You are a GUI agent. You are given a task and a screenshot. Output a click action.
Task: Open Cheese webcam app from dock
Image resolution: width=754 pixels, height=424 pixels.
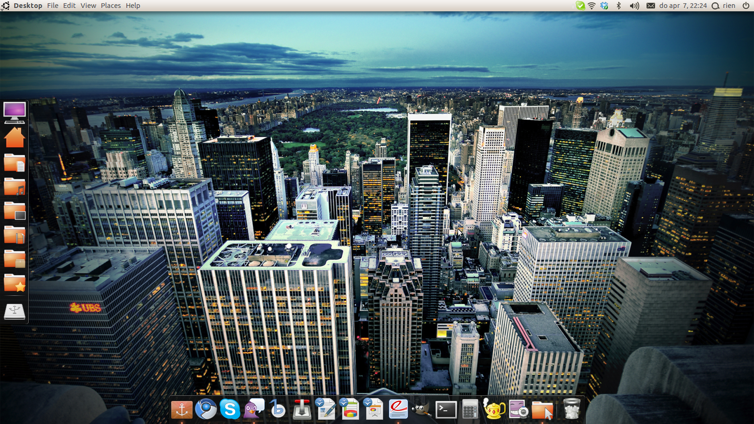(518, 409)
